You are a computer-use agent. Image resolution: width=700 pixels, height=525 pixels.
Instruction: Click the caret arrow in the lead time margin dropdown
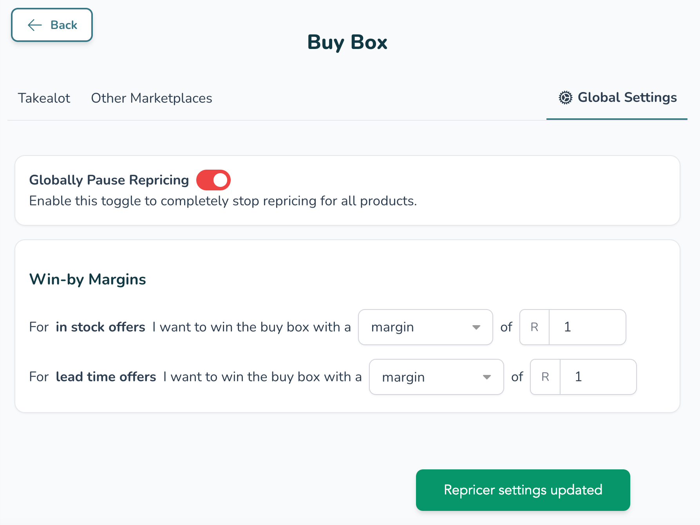click(x=487, y=377)
